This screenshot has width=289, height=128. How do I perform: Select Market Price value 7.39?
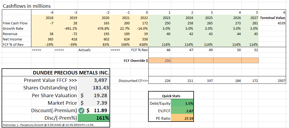94,103
